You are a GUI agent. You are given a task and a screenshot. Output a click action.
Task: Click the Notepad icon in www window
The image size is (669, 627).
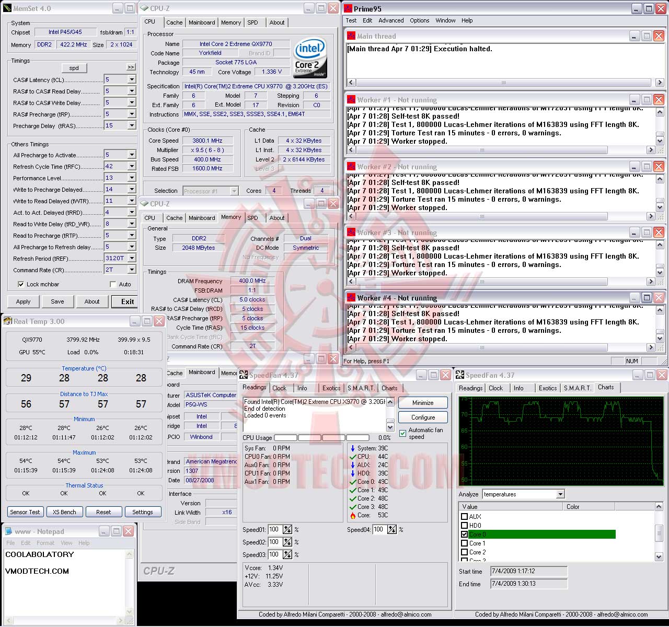point(8,531)
